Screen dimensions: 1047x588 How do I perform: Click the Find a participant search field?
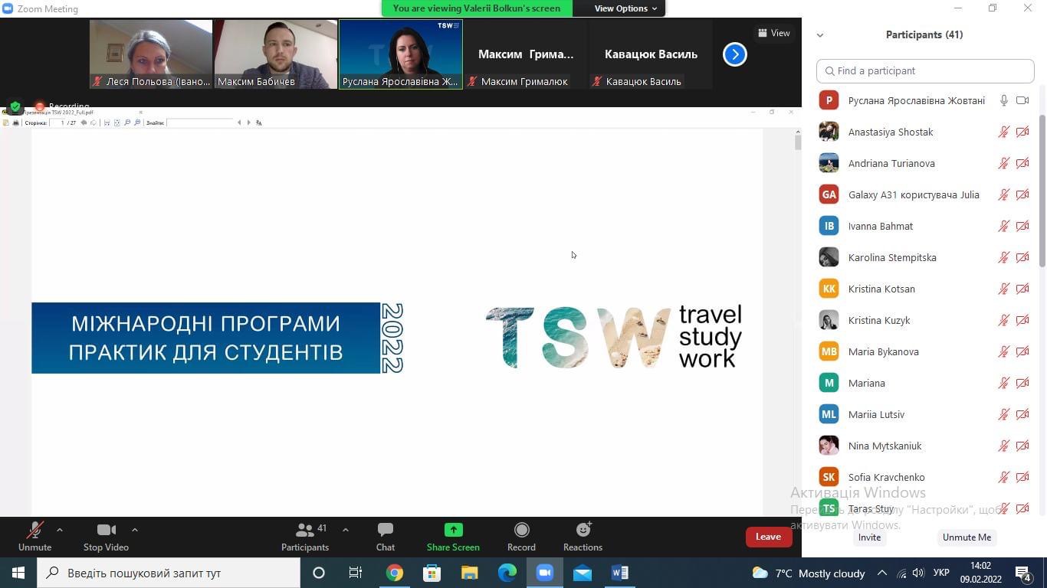925,70
